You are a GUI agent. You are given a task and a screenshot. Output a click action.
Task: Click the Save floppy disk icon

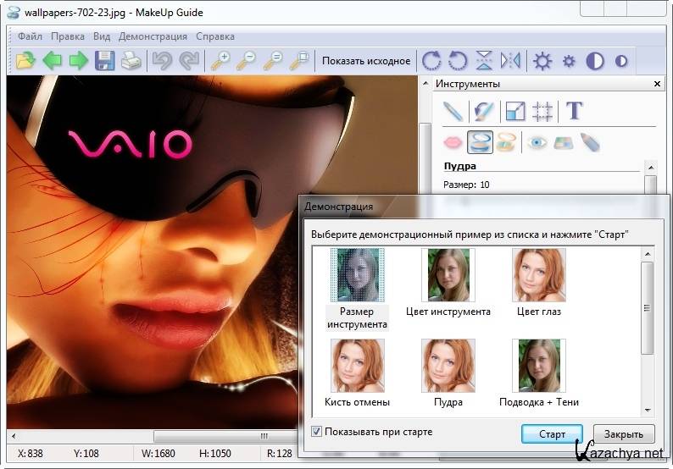(104, 61)
